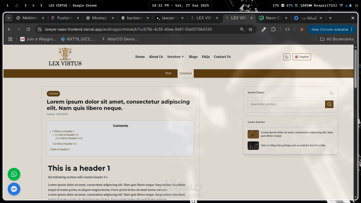Switch to the Mellinniu browser tab
Viewport: 361px width, 203px height.
point(30,18)
